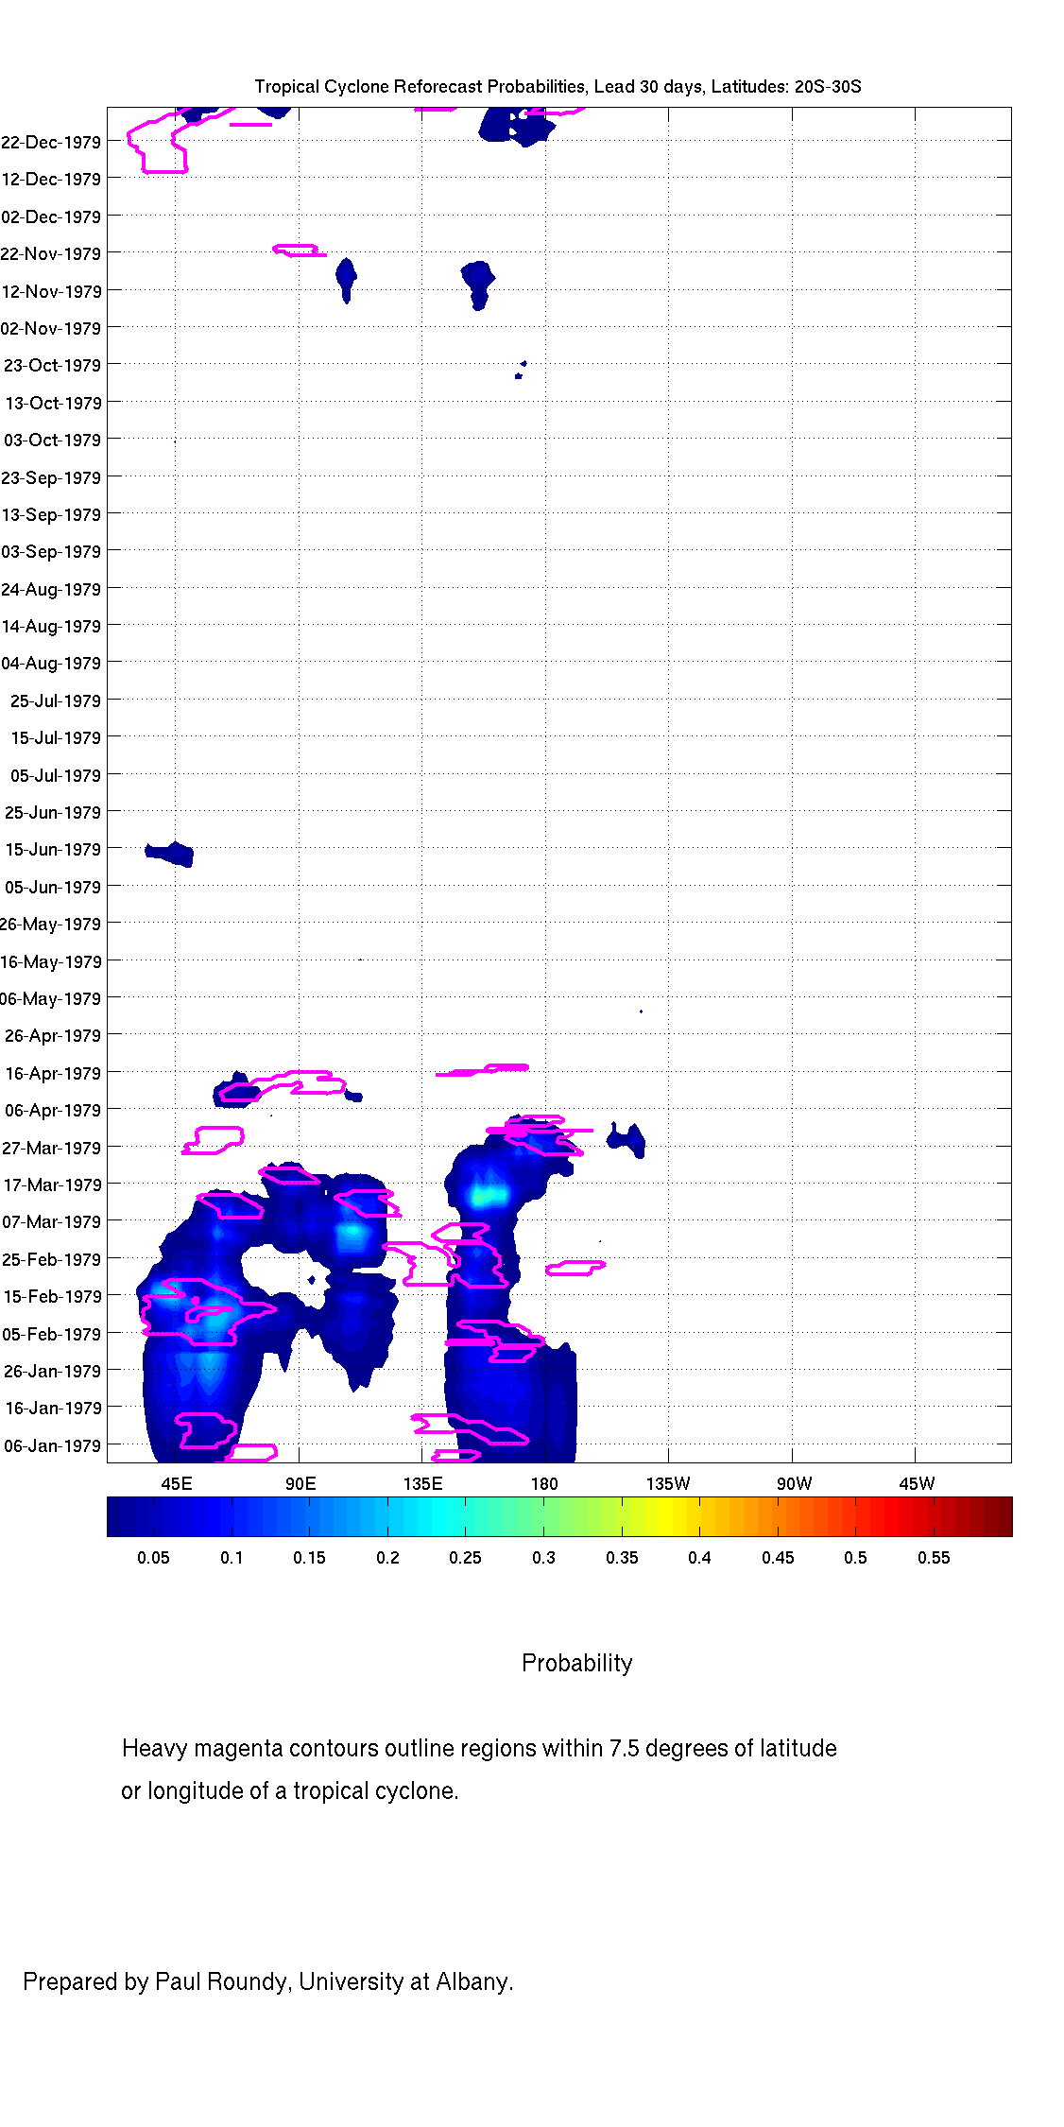The width and height of the screenshot is (1064, 2127).
Task: Click the 12-Dec-1979 date label
Action: pos(51,180)
